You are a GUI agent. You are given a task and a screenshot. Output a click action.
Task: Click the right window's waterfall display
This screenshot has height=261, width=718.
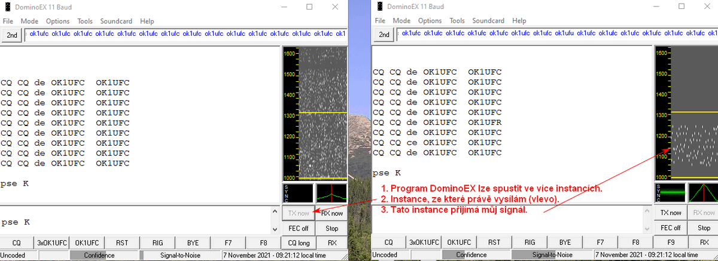[x=694, y=113]
